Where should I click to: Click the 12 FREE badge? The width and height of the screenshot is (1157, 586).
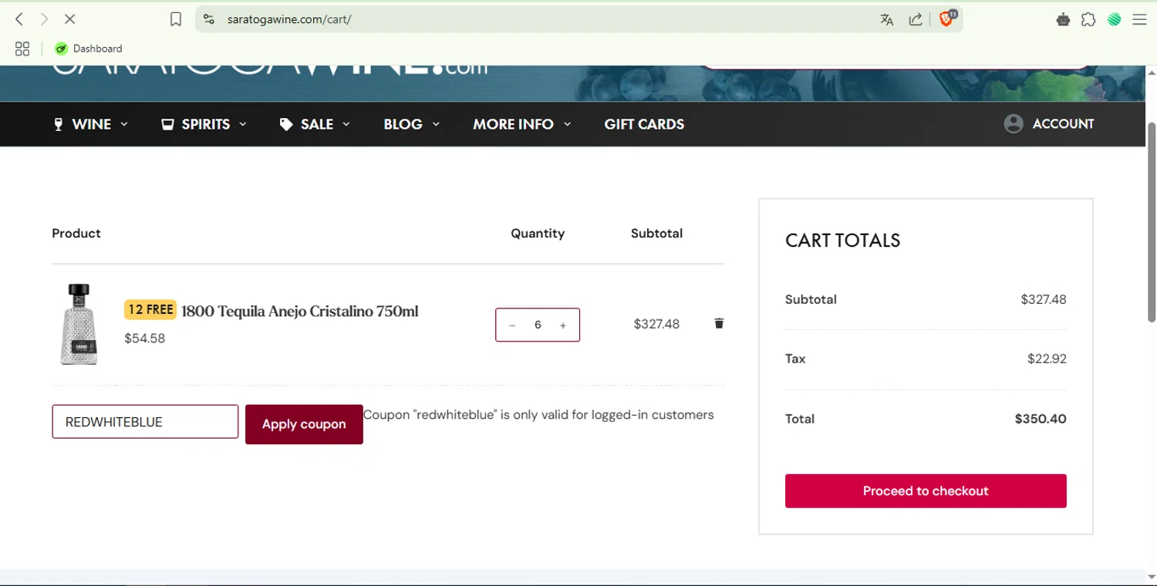click(x=150, y=310)
